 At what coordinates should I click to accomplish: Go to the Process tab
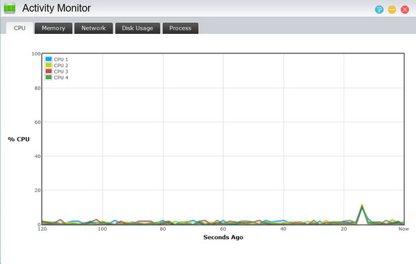coord(180,28)
